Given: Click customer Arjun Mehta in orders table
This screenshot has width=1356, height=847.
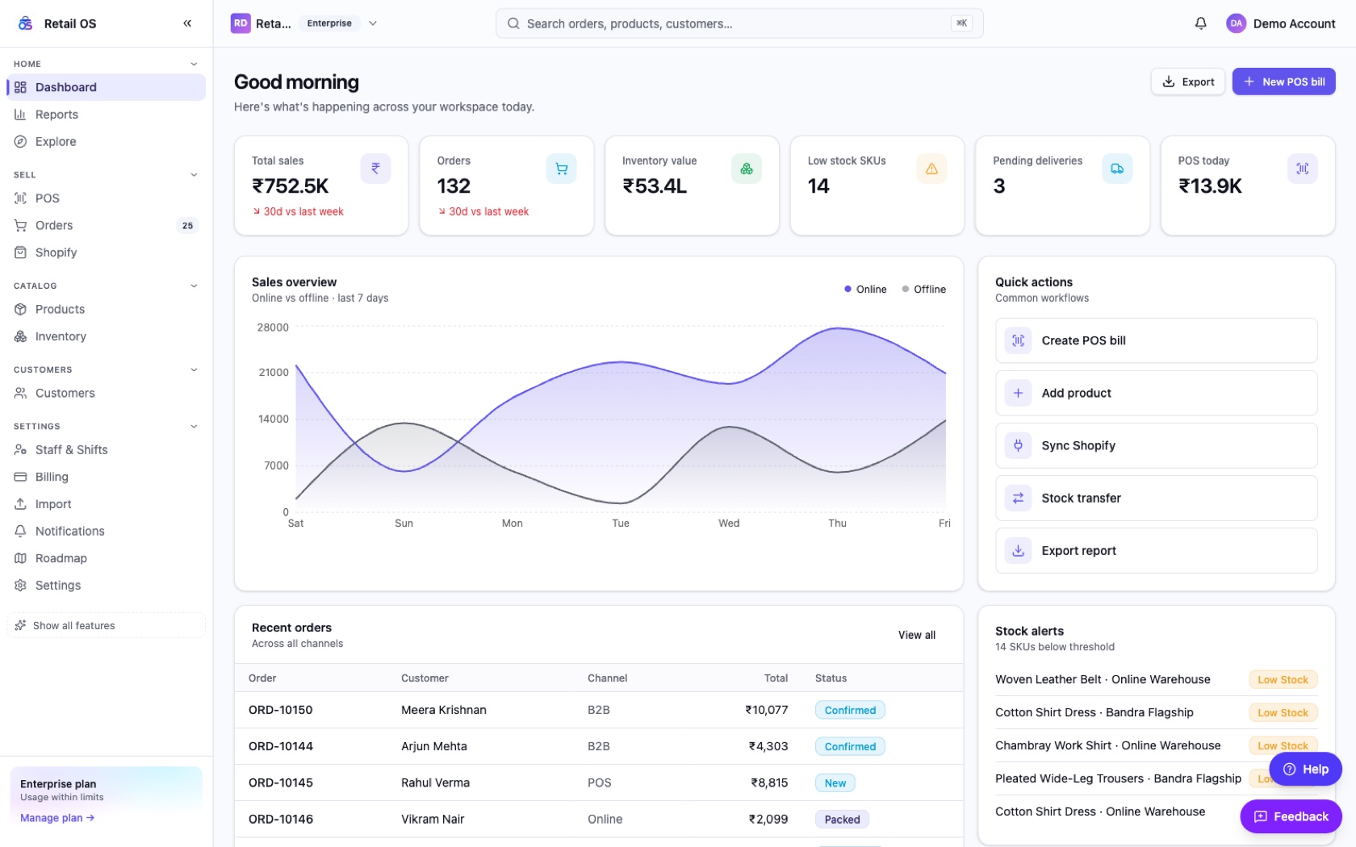Looking at the screenshot, I should (434, 746).
